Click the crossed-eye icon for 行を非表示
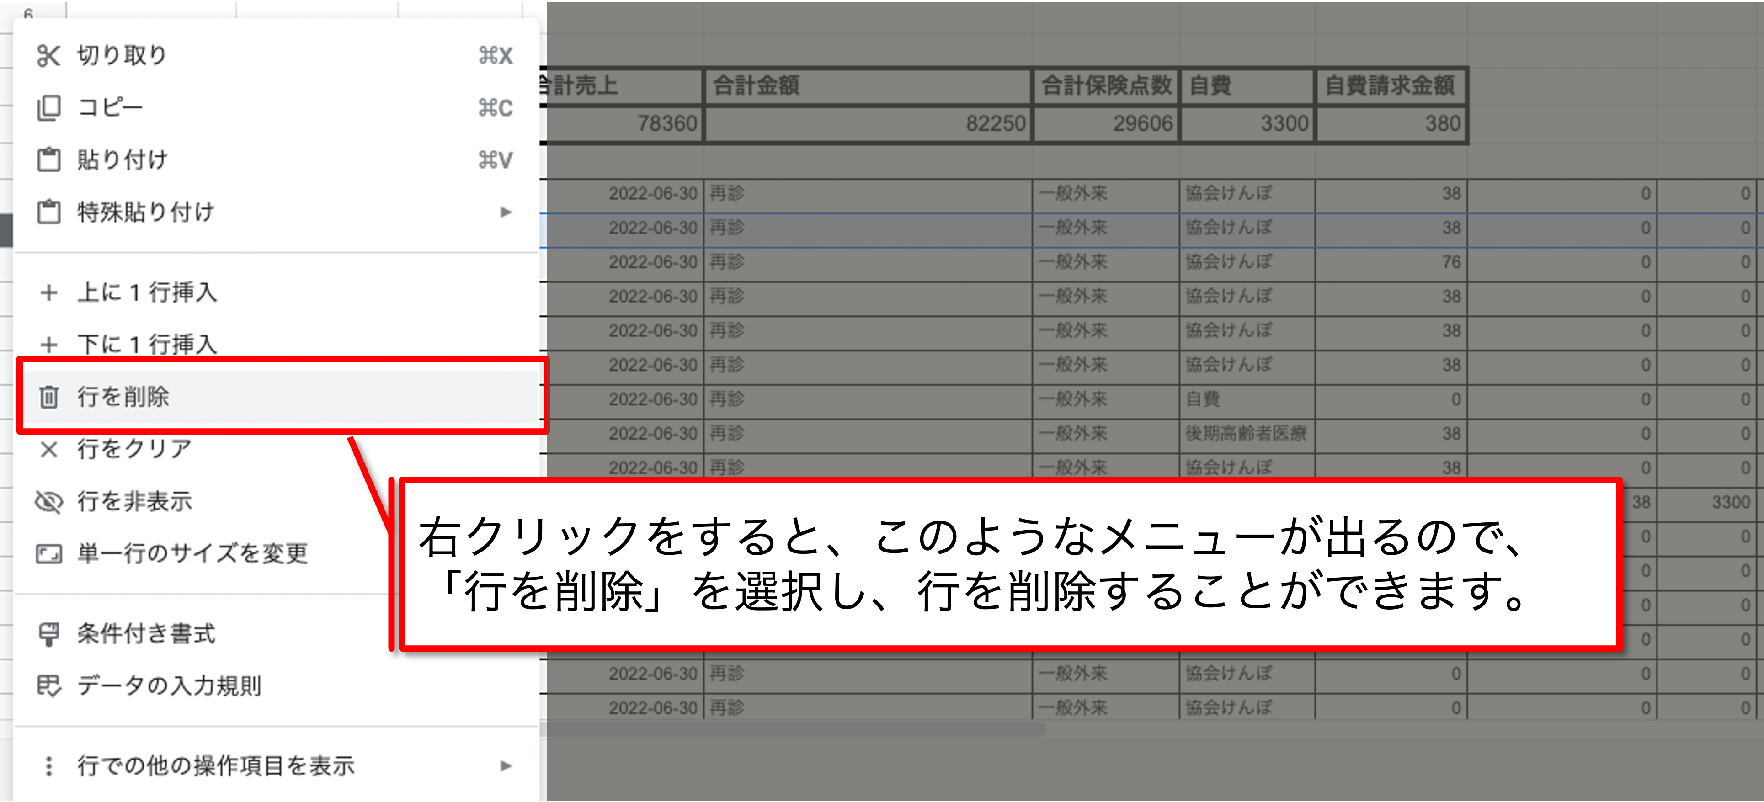 (48, 502)
